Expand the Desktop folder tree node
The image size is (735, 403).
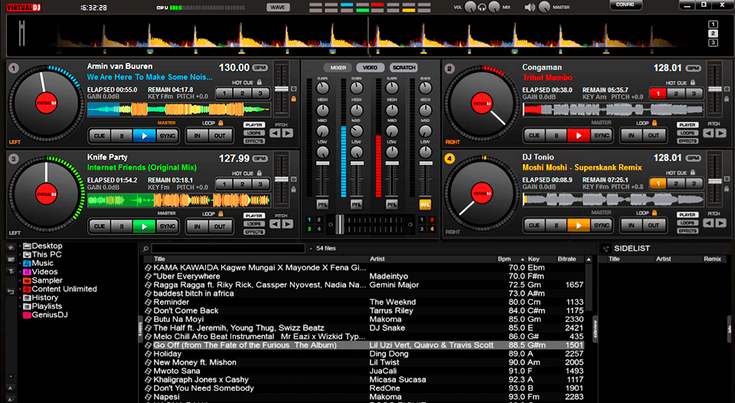coord(20,246)
